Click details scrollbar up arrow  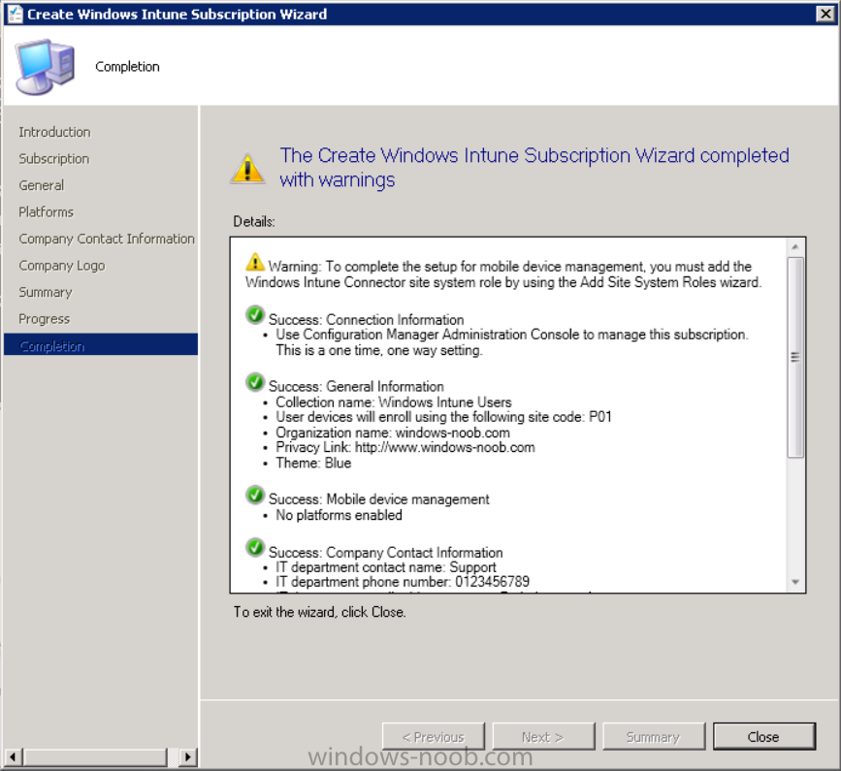pyautogui.click(x=795, y=246)
